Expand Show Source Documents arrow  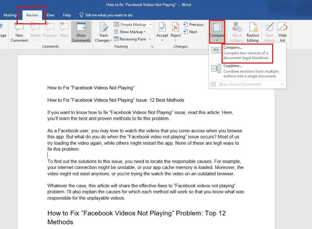pyautogui.click(x=282, y=84)
